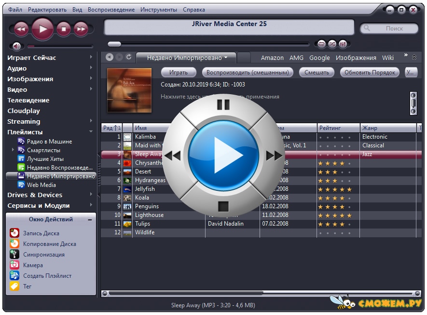
Task: Select the Лучшие Хиты playlist icon
Action: (x=21, y=159)
